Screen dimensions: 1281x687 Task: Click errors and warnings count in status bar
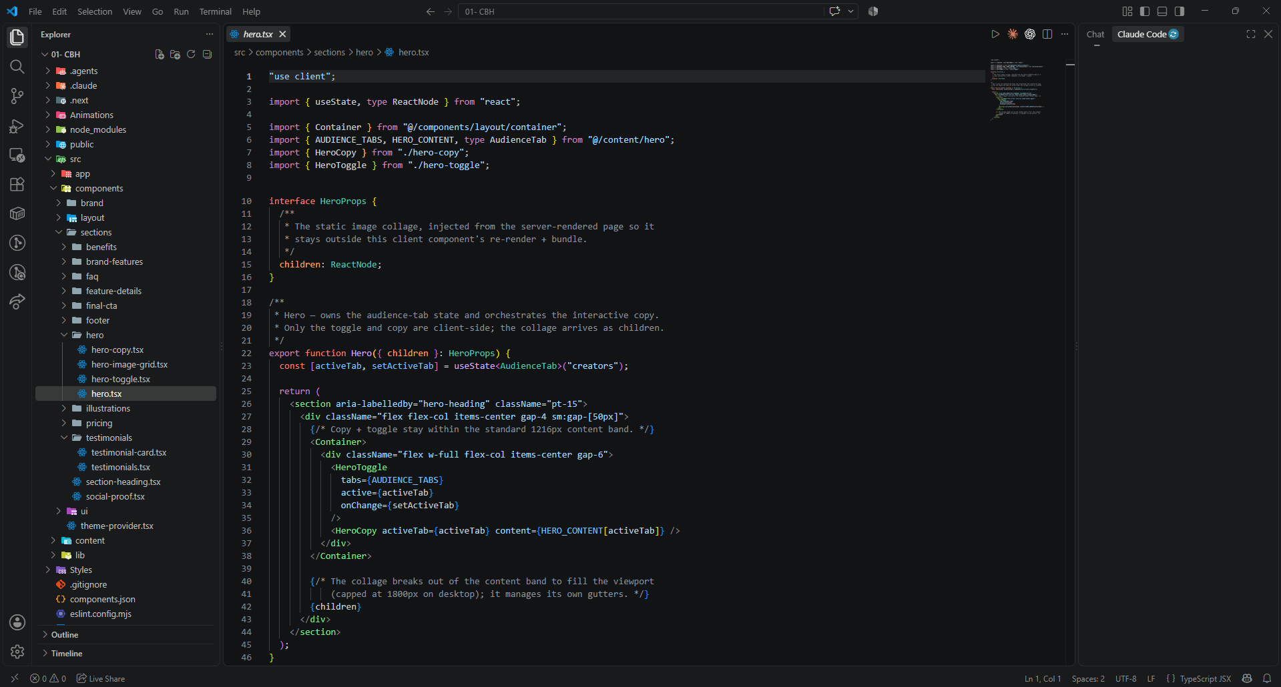(x=48, y=678)
